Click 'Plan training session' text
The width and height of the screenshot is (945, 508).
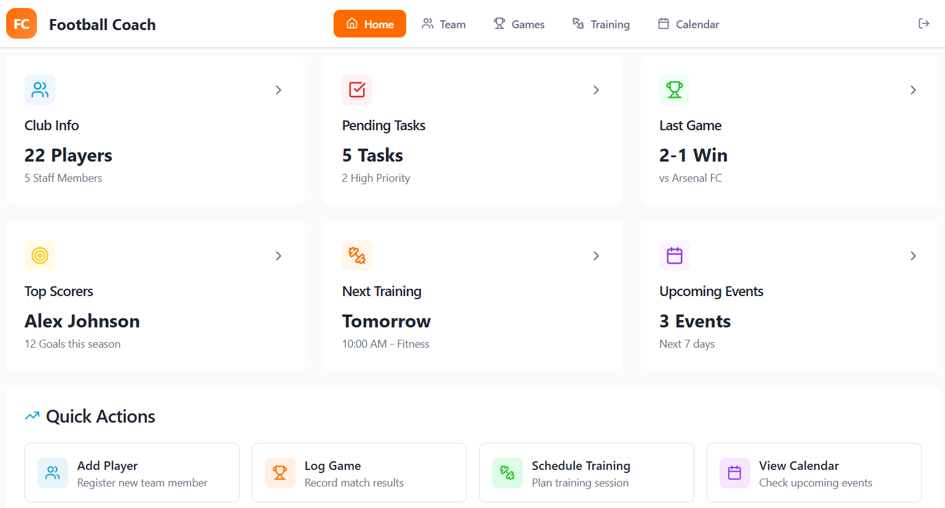[x=580, y=483]
